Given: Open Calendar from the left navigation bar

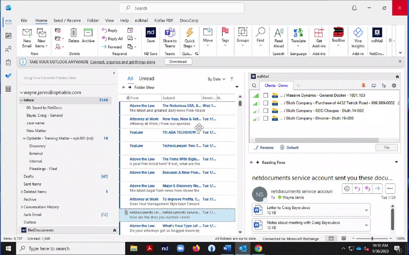Looking at the screenshot, I should [8, 36].
